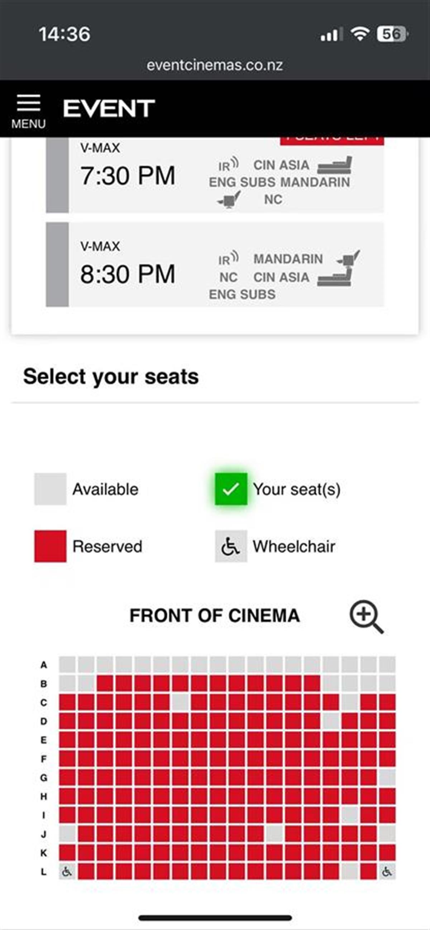Image resolution: width=430 pixels, height=930 pixels.
Task: Pick the leftmost available seat in row J
Action: click(67, 834)
